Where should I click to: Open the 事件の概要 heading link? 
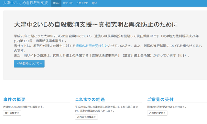coord(14,99)
